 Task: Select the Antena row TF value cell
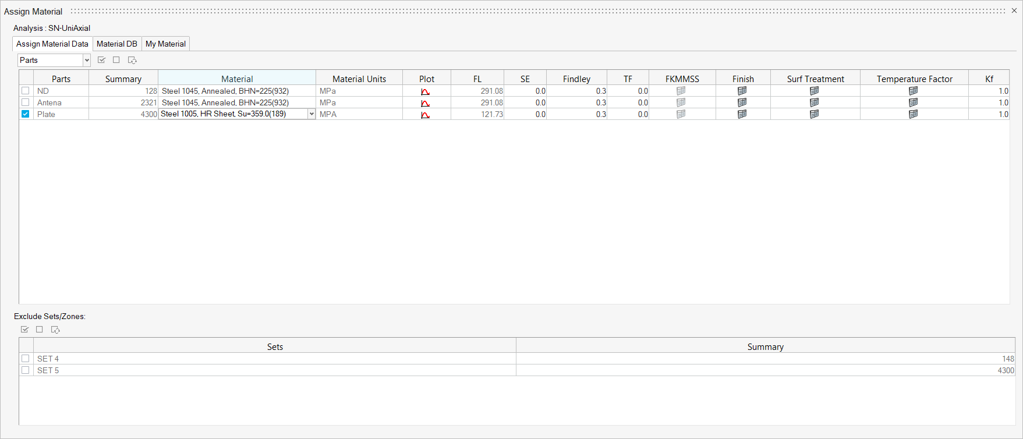(628, 102)
